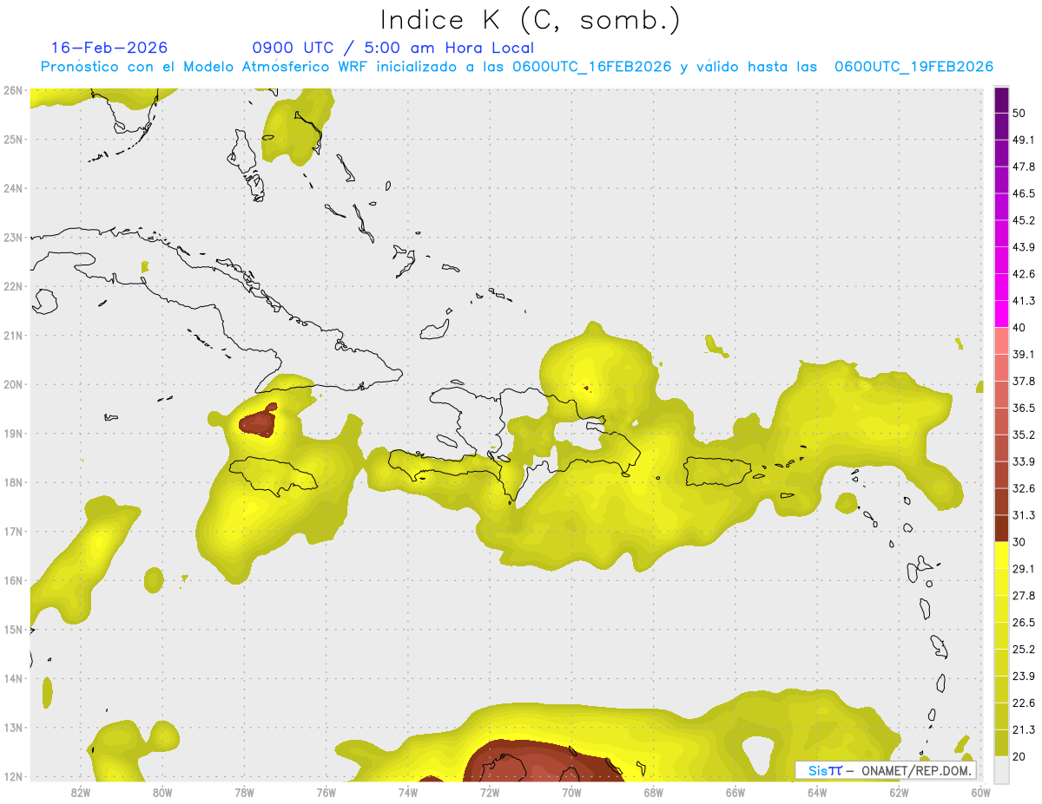This screenshot has height=804, width=1042.
Task: Click the '15N' latitude label
Action: point(13,629)
